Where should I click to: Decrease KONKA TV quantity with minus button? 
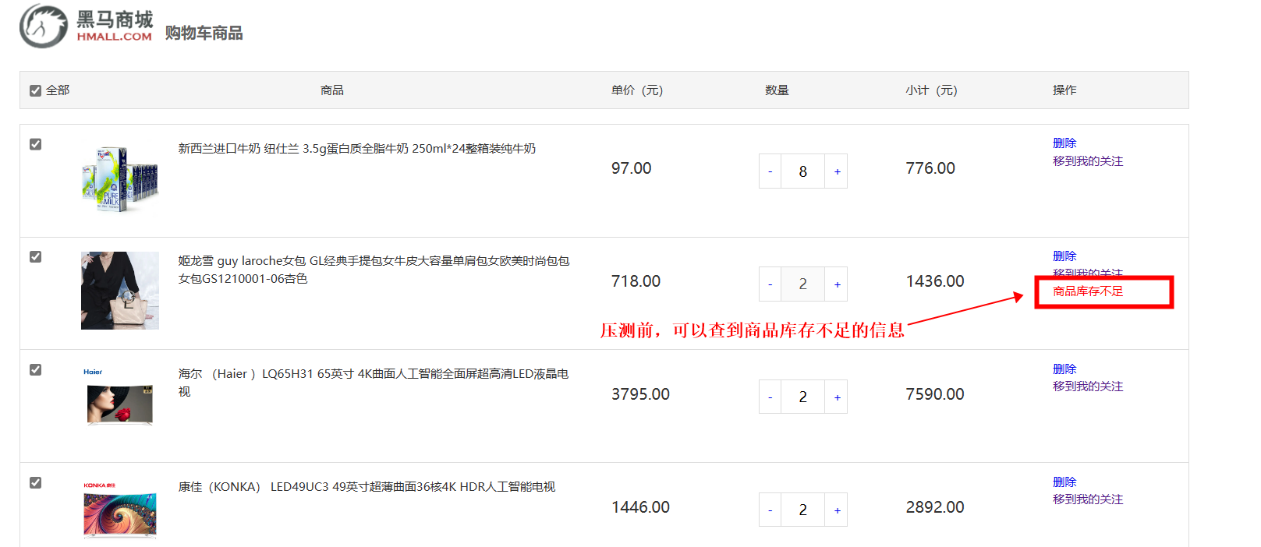pos(770,510)
